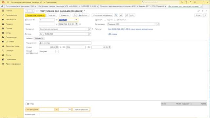Open Администрирование section
Image resolution: width=210 pixels, height=118 pixels.
tap(13, 64)
